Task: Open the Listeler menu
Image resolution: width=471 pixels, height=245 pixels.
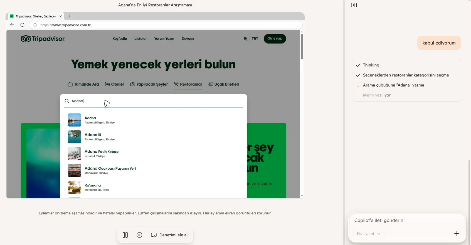Action: (x=140, y=39)
